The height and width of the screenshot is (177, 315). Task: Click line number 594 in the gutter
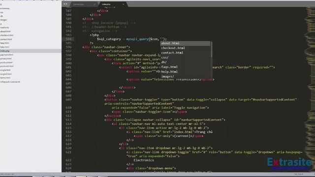coord(68,39)
